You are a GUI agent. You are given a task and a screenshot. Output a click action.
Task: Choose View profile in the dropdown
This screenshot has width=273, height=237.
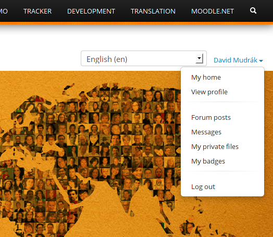pyautogui.click(x=209, y=92)
